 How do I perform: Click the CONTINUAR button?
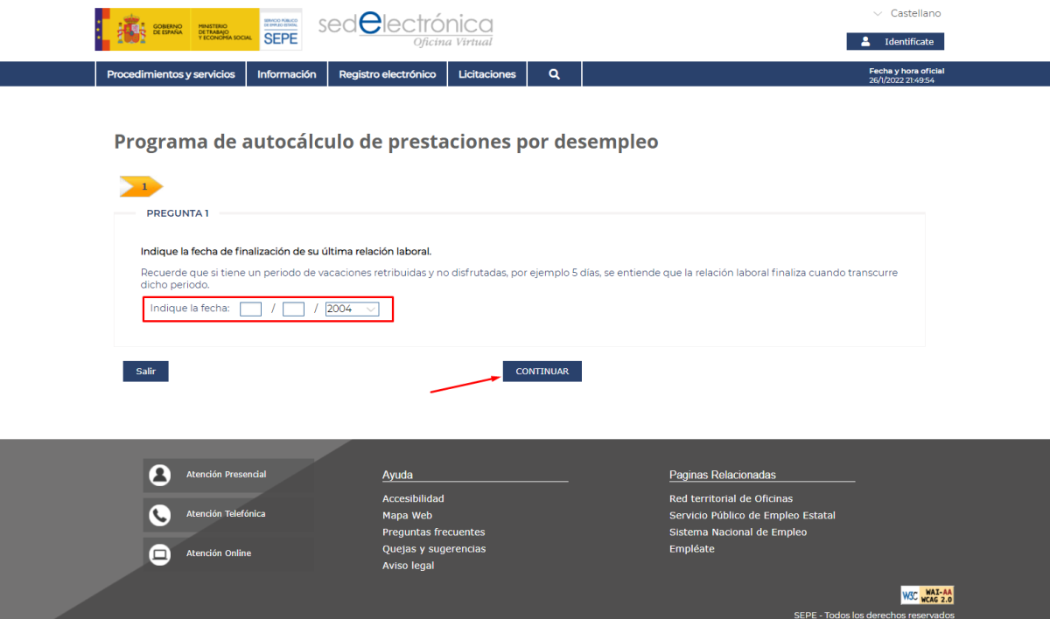[542, 372]
